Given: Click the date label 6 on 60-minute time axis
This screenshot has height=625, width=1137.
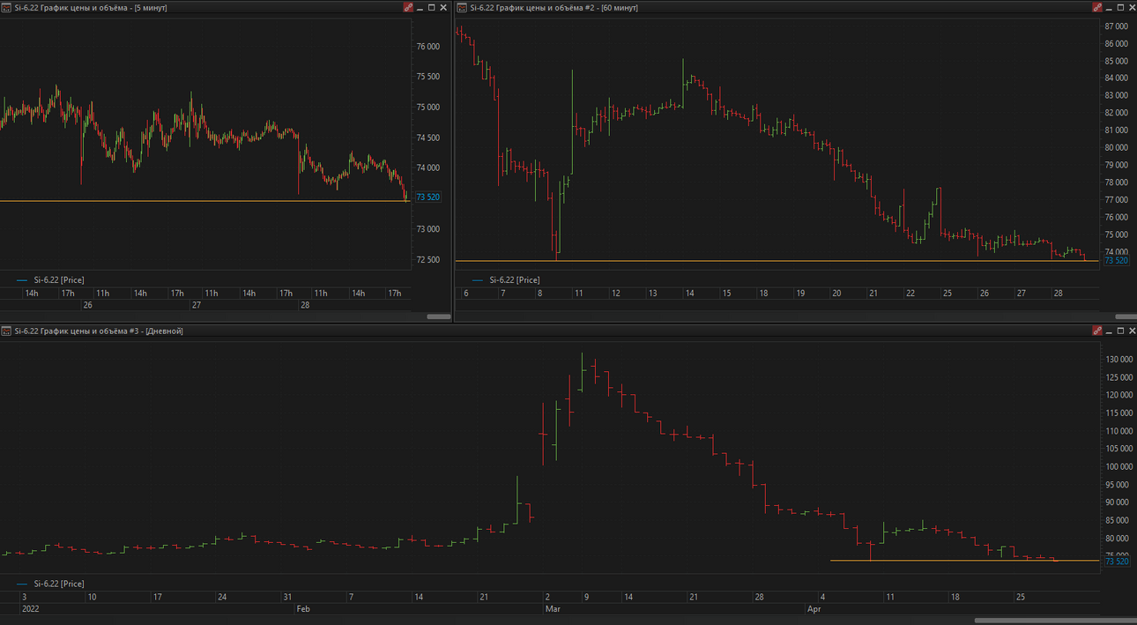Looking at the screenshot, I should click(x=466, y=293).
